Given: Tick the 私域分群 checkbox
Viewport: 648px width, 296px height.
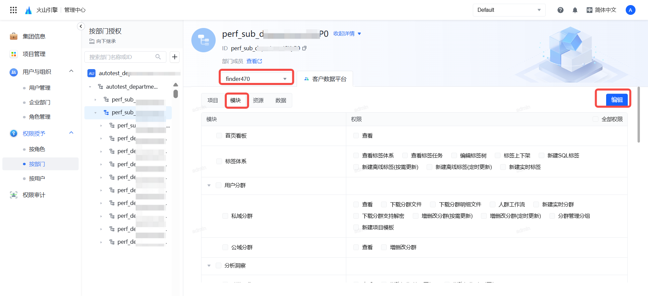Looking at the screenshot, I should click(225, 216).
